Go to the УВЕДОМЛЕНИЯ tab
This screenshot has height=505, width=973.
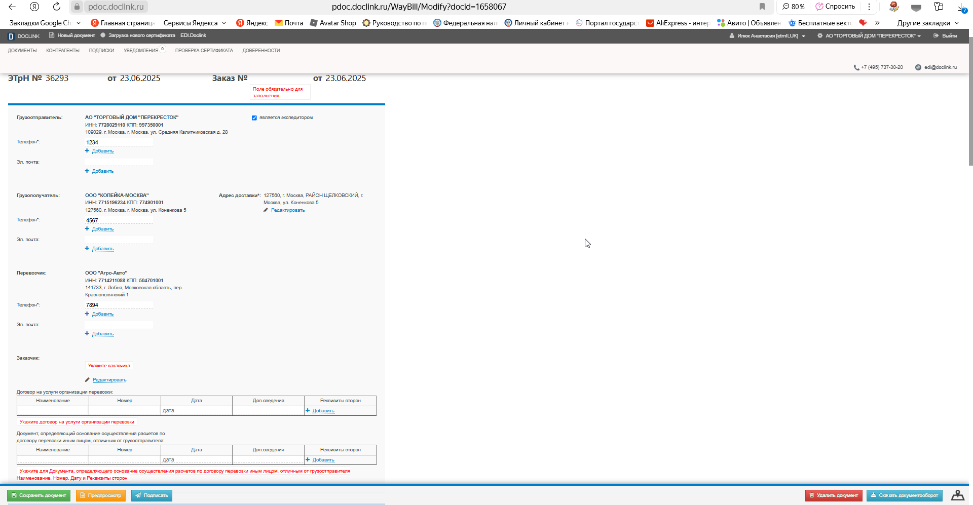(x=141, y=51)
